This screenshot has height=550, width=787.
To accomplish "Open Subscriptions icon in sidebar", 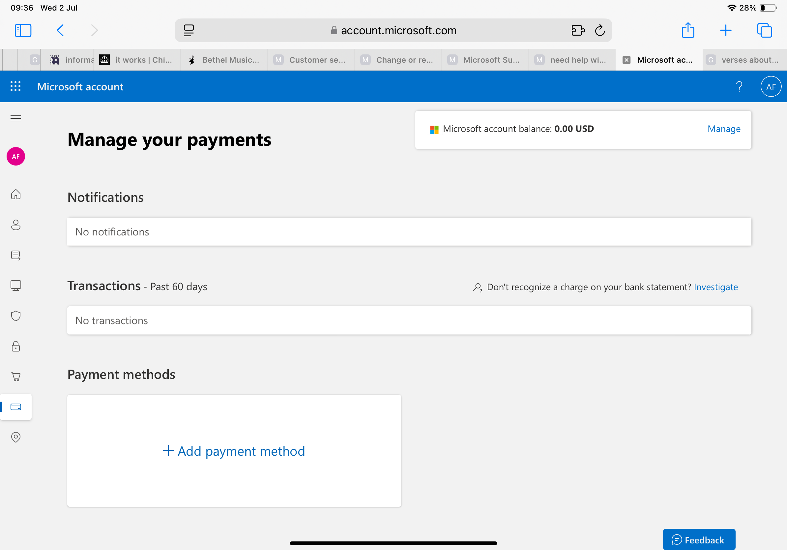I will point(16,255).
